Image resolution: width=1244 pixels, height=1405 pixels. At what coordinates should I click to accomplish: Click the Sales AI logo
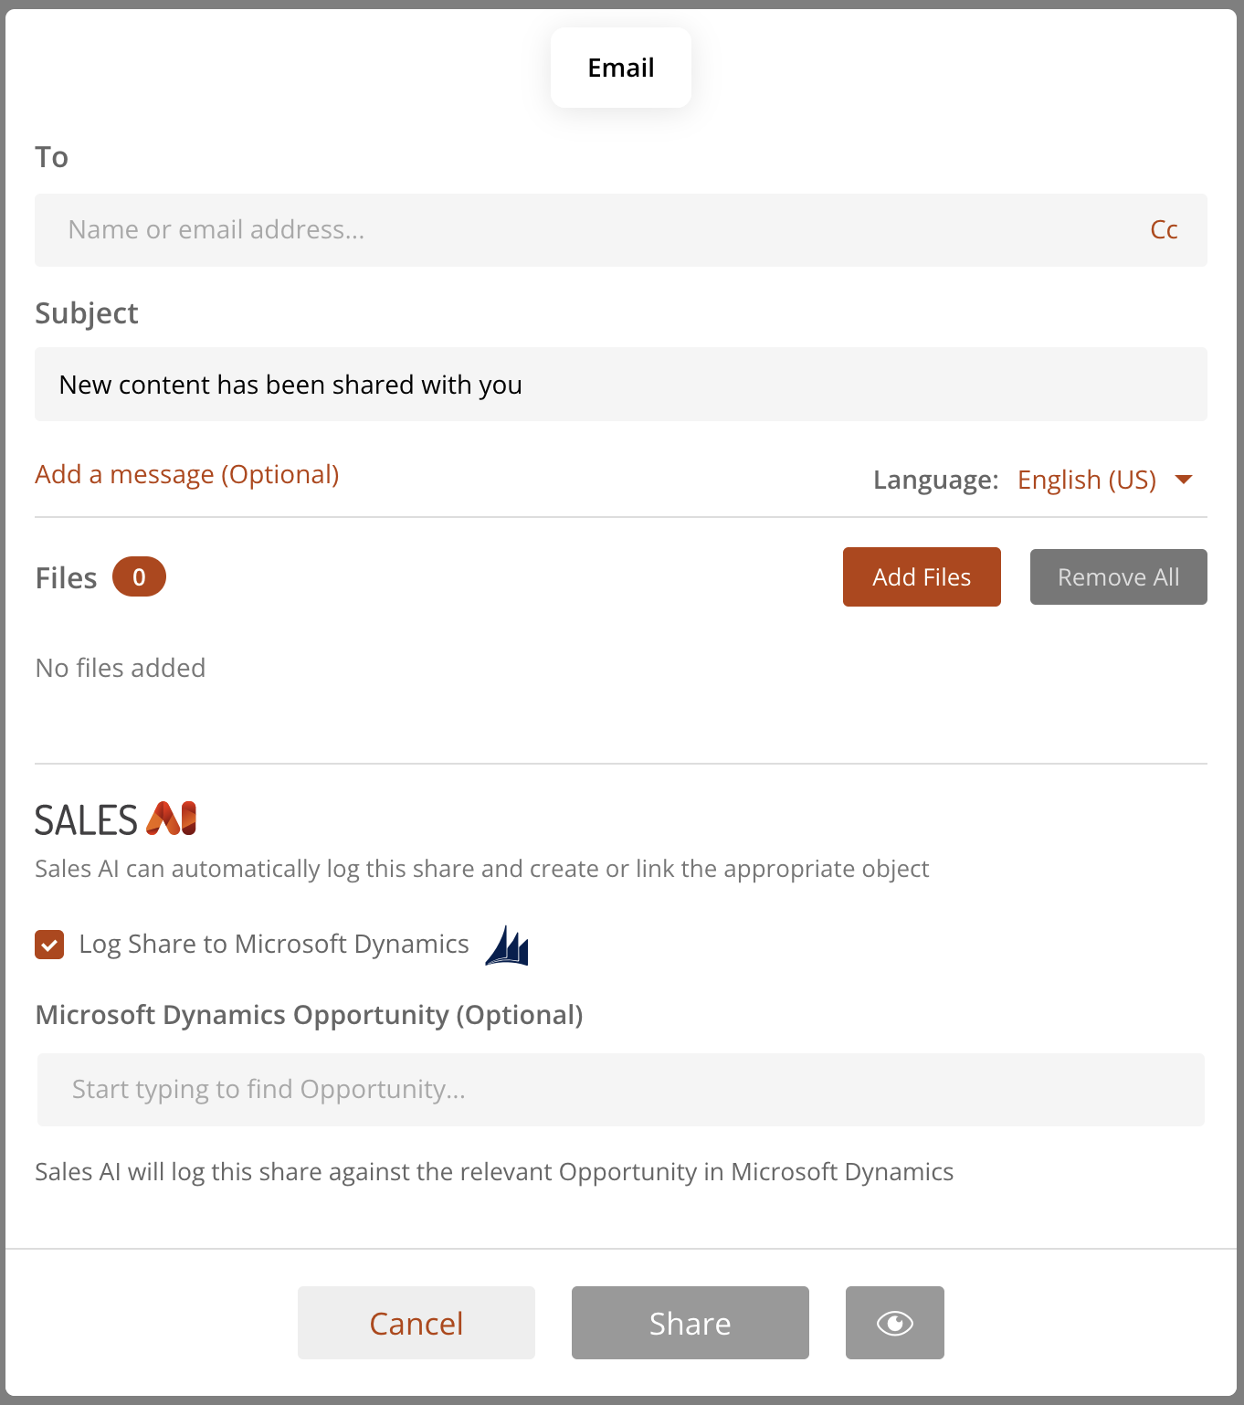tap(116, 819)
